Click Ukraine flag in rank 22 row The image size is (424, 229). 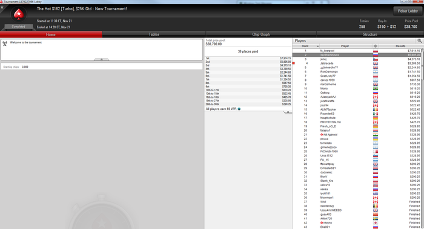[376, 139]
